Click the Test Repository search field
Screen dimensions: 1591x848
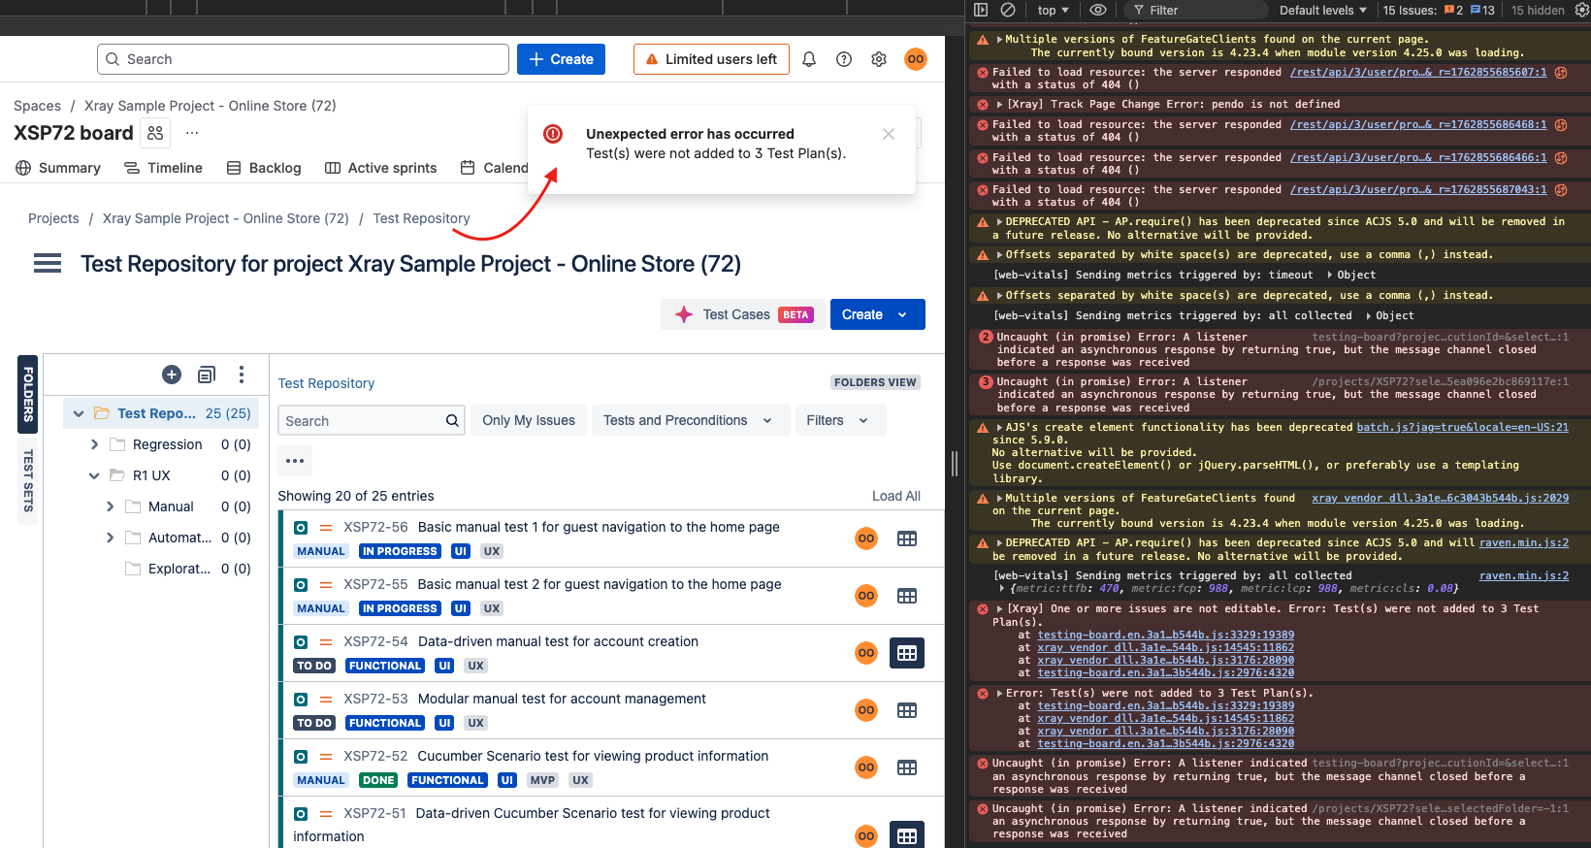pos(360,421)
